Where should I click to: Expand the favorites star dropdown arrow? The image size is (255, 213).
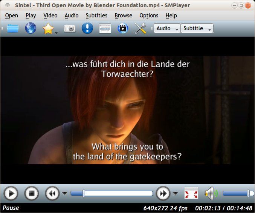[56, 33]
